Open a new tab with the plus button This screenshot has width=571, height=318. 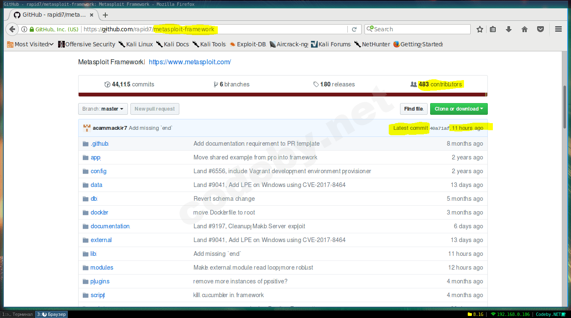coord(105,15)
